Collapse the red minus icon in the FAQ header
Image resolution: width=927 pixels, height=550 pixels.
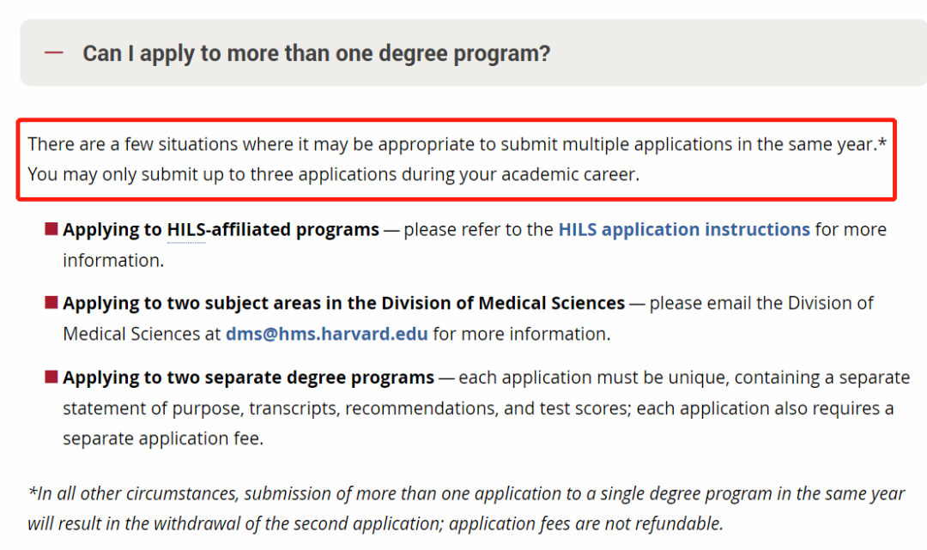[x=54, y=52]
